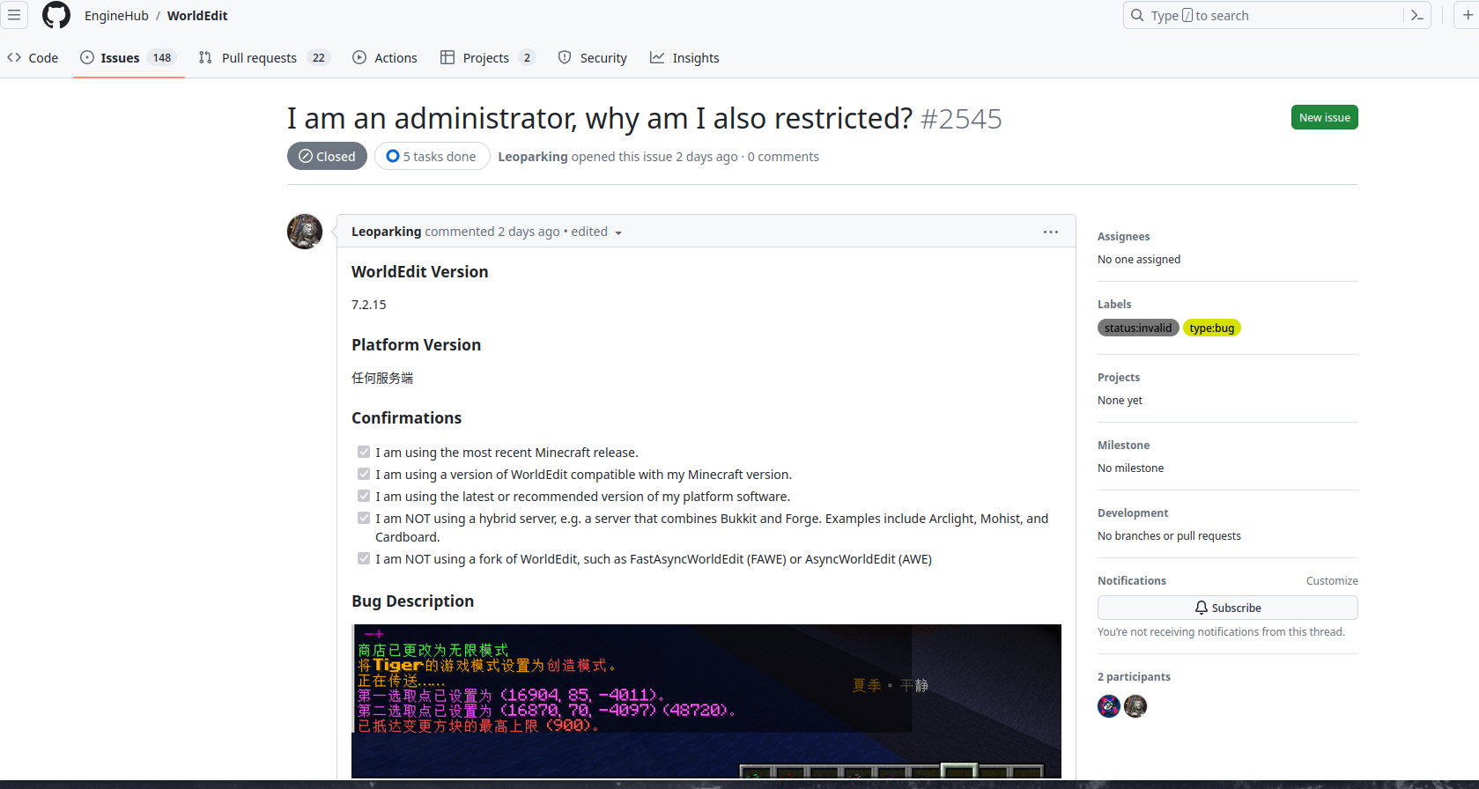Click the New issue button

tap(1324, 117)
